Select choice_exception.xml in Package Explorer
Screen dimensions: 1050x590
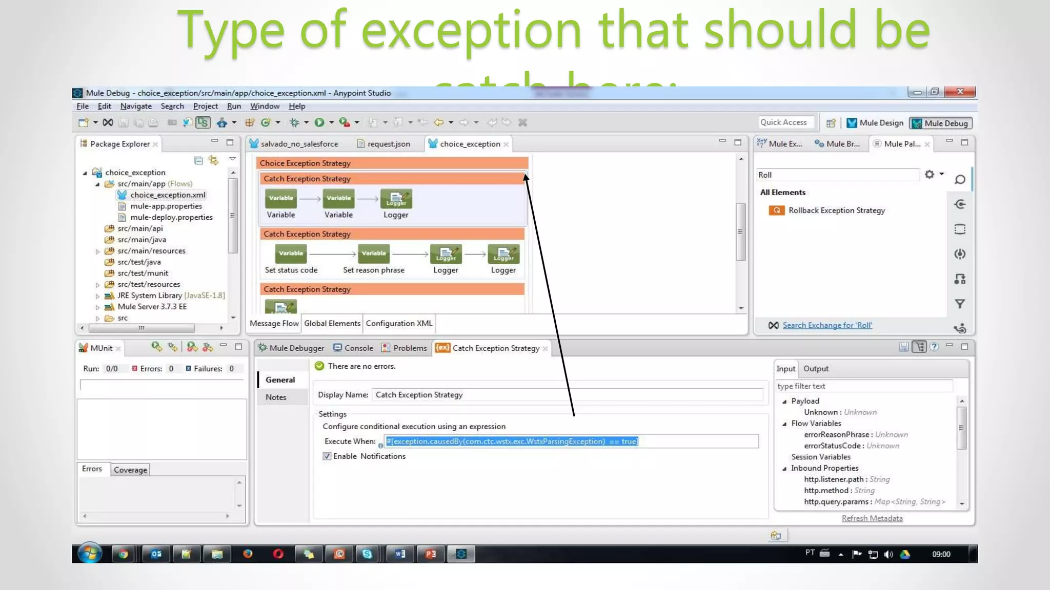161,195
